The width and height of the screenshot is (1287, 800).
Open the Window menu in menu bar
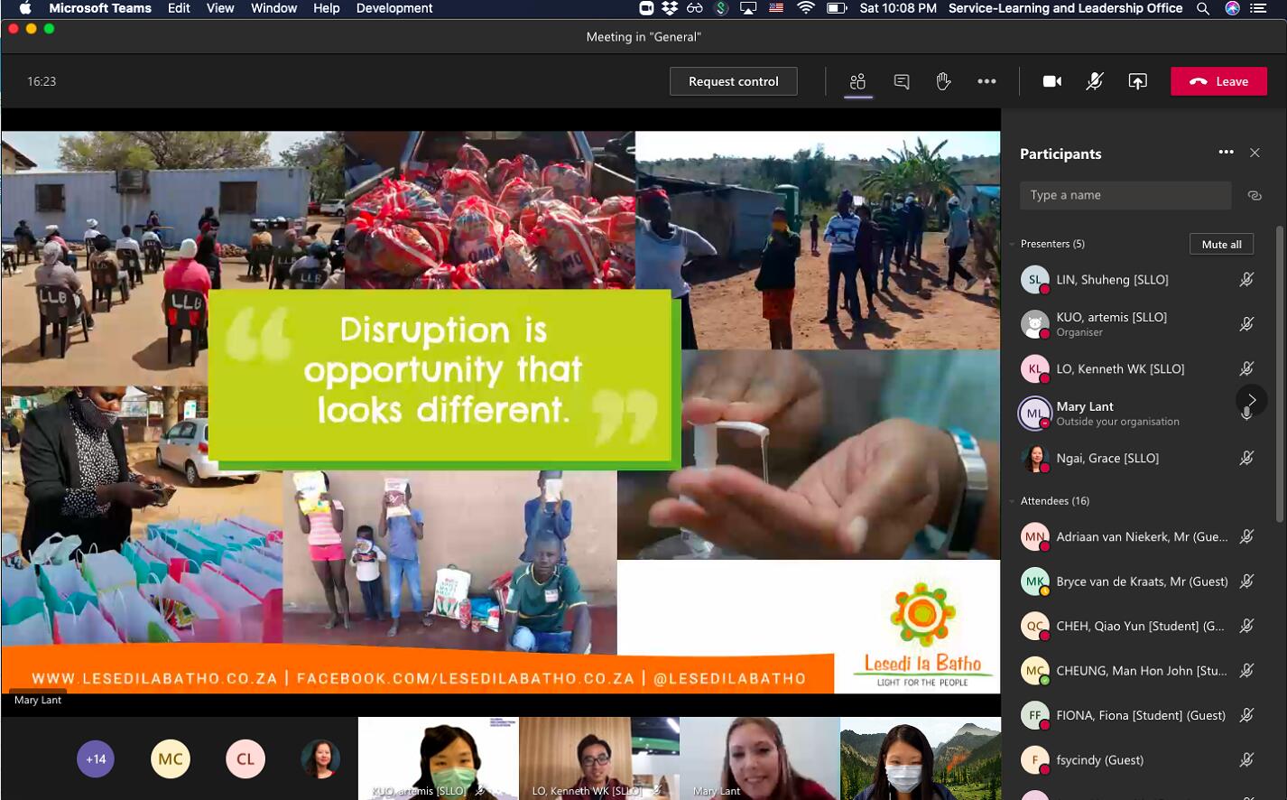[273, 8]
